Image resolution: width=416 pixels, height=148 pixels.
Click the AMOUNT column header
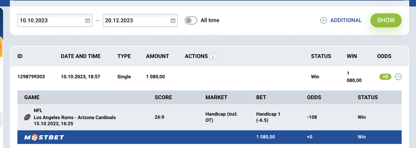pos(157,56)
